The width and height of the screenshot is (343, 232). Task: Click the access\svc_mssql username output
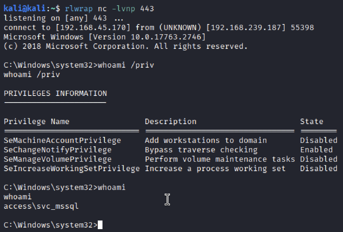(41, 206)
